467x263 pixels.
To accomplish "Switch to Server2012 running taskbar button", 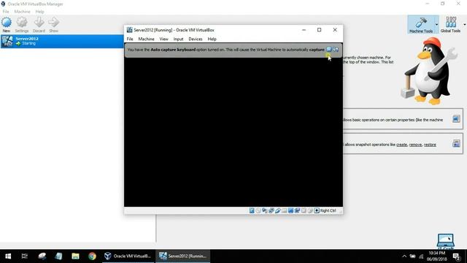I will (x=183, y=256).
